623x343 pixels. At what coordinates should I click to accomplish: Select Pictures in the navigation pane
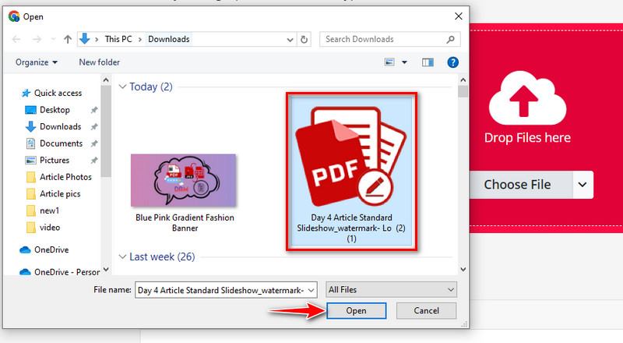(54, 160)
